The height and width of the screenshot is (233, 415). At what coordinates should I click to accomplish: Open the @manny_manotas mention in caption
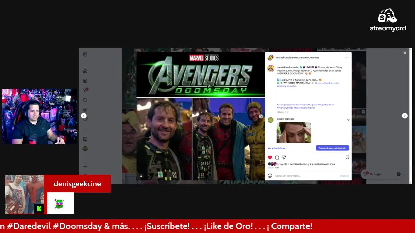[x=286, y=86]
